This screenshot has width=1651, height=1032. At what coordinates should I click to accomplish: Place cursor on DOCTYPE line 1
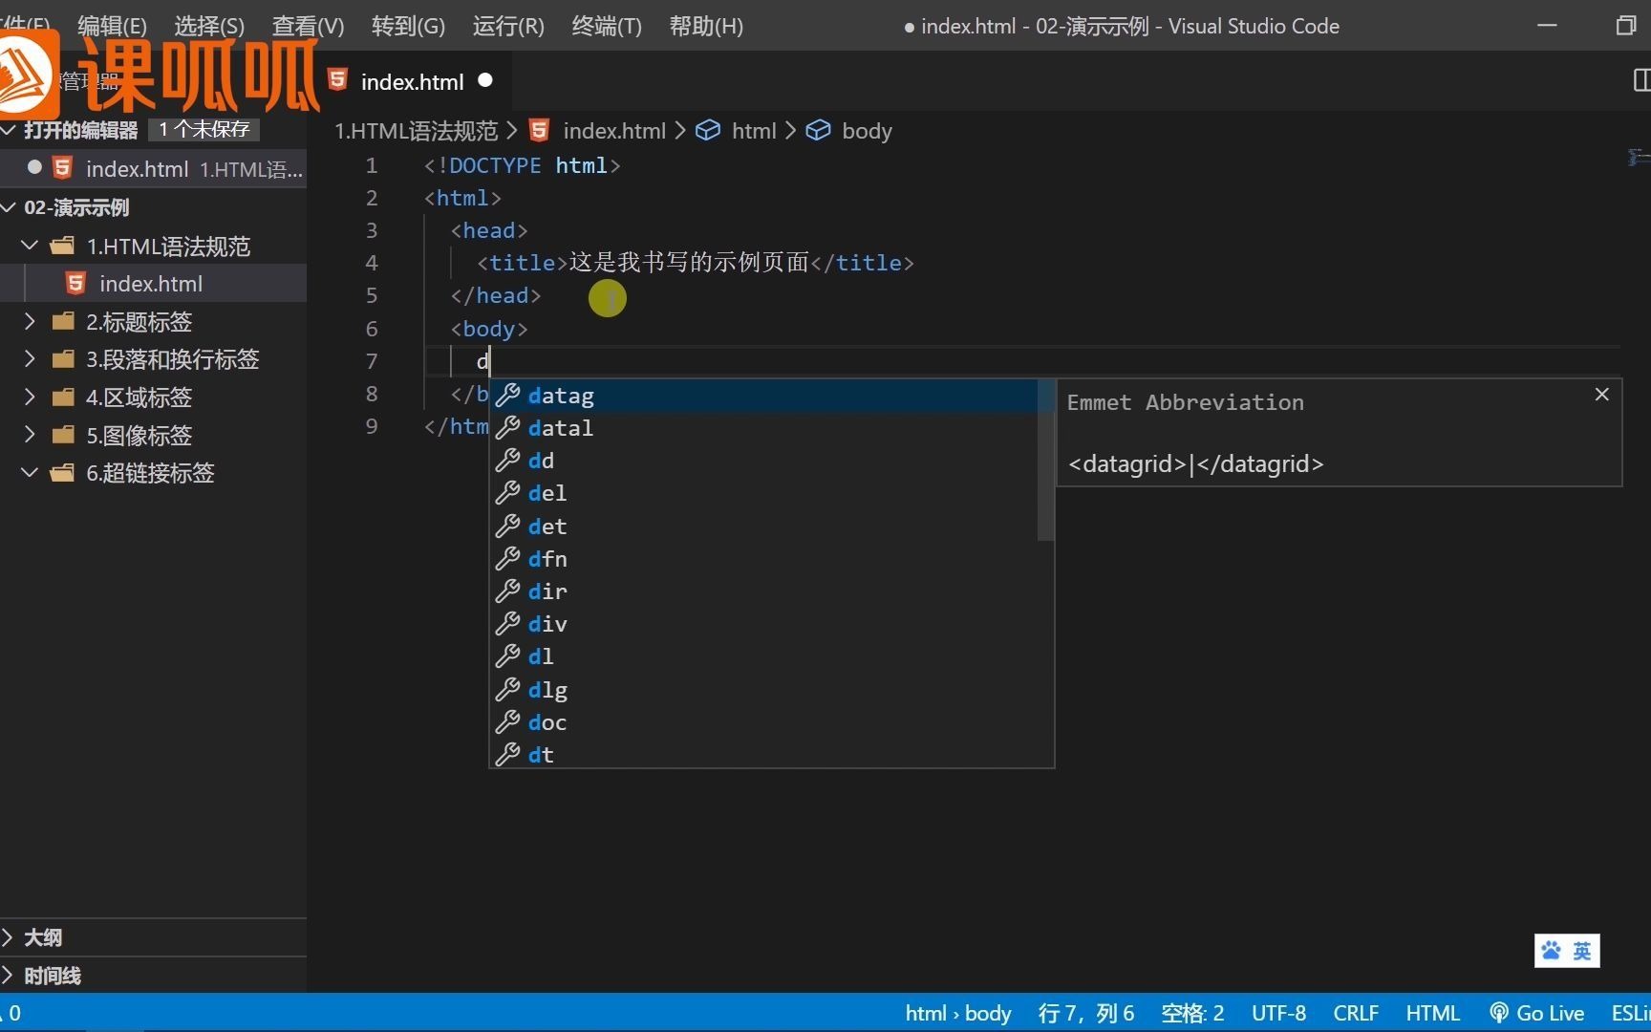[x=522, y=165]
